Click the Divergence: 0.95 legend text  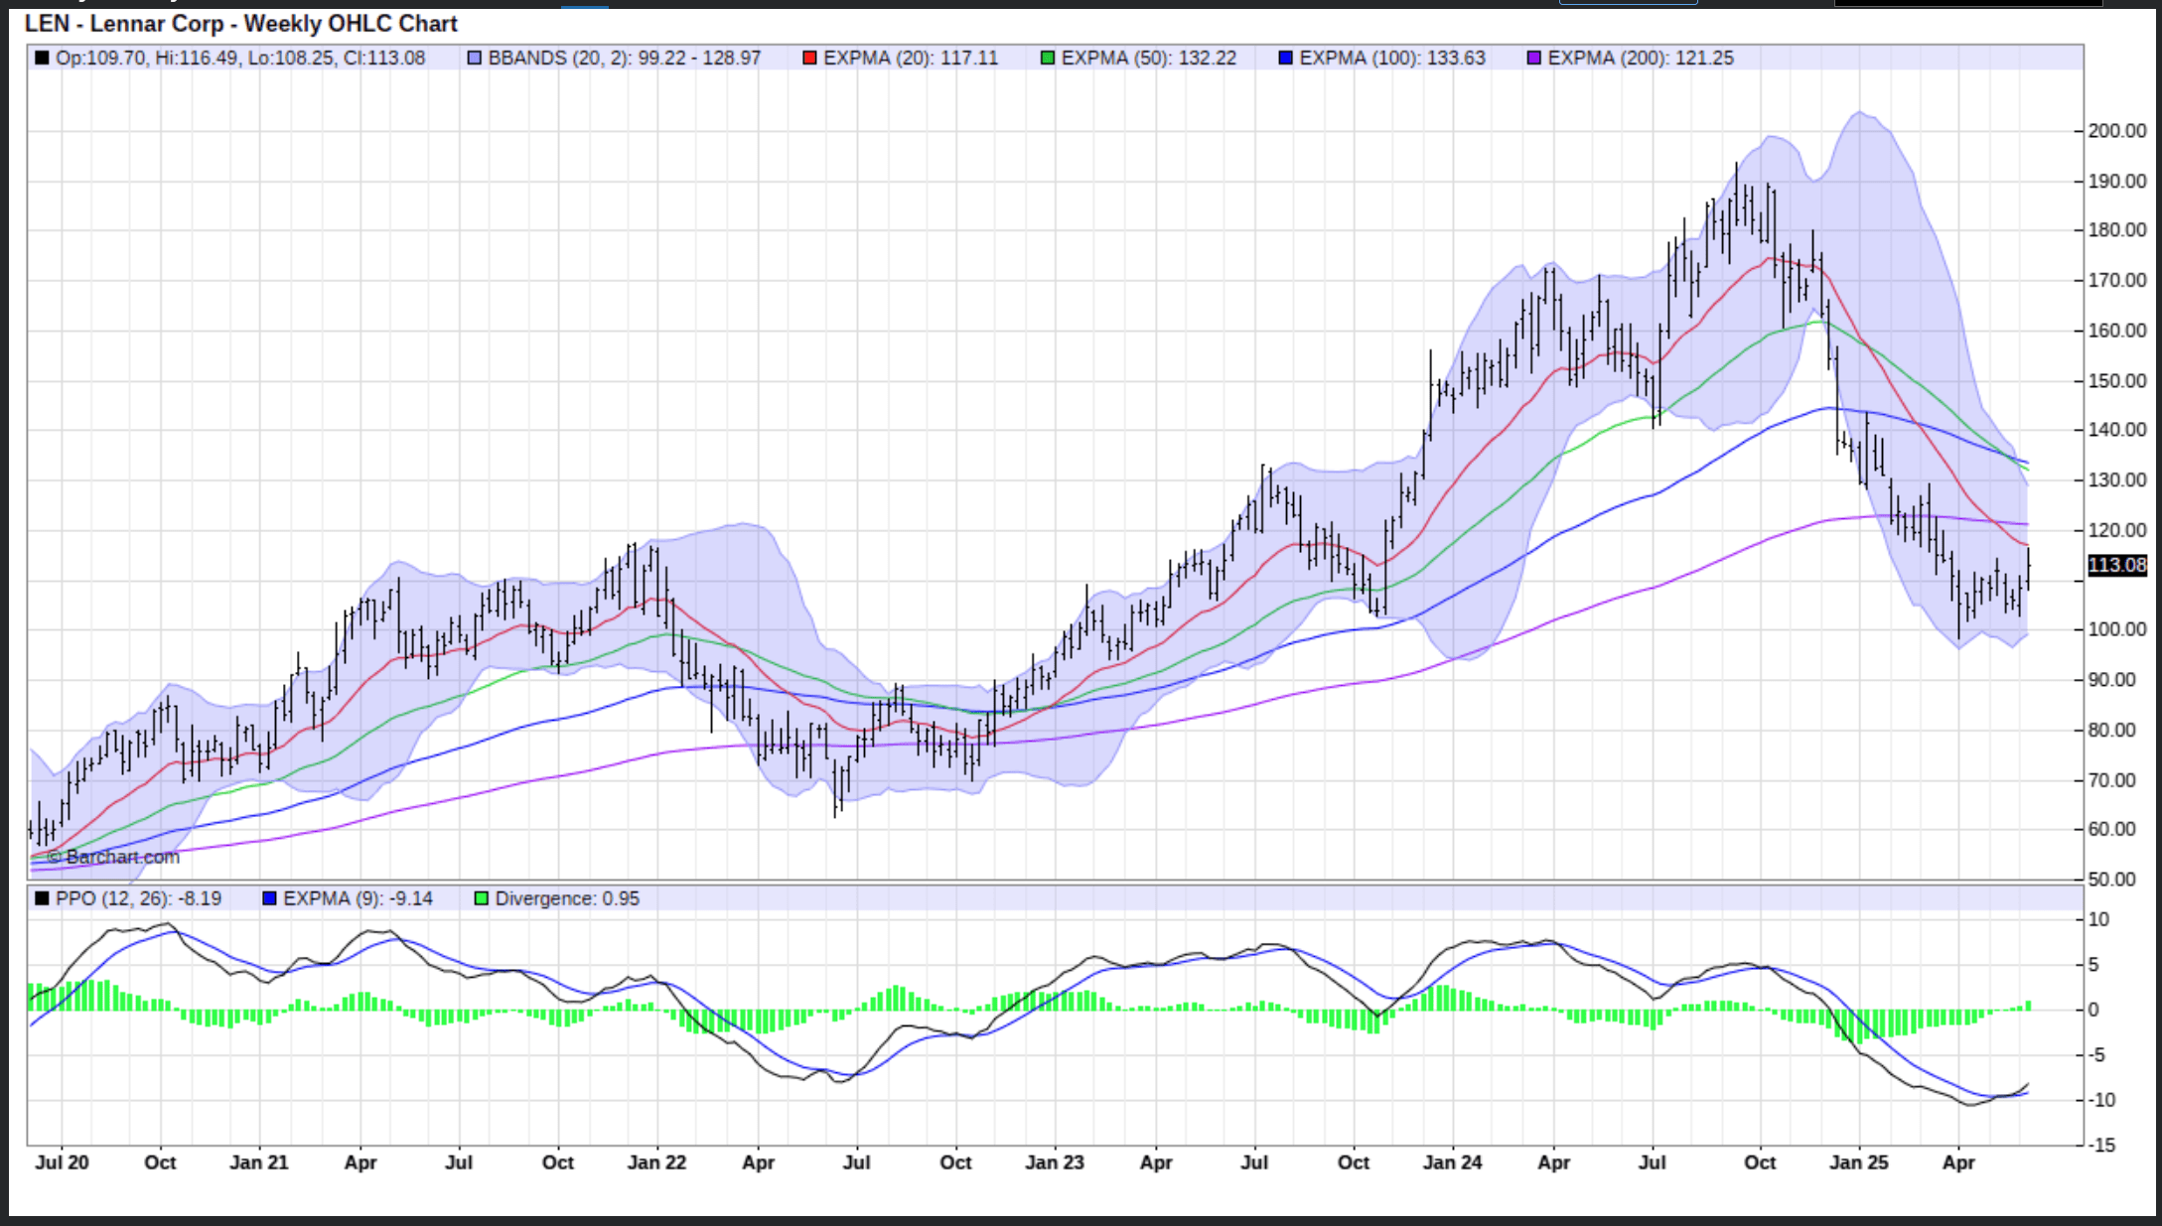[567, 898]
